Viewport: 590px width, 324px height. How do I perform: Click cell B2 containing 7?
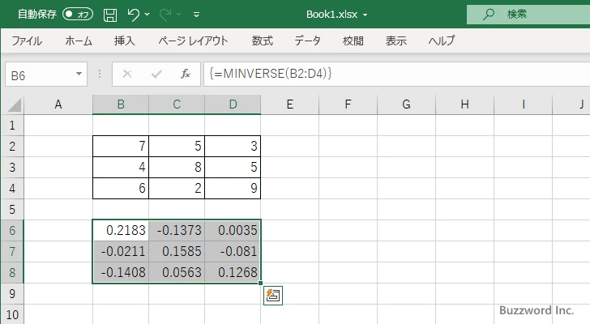pyautogui.click(x=121, y=147)
